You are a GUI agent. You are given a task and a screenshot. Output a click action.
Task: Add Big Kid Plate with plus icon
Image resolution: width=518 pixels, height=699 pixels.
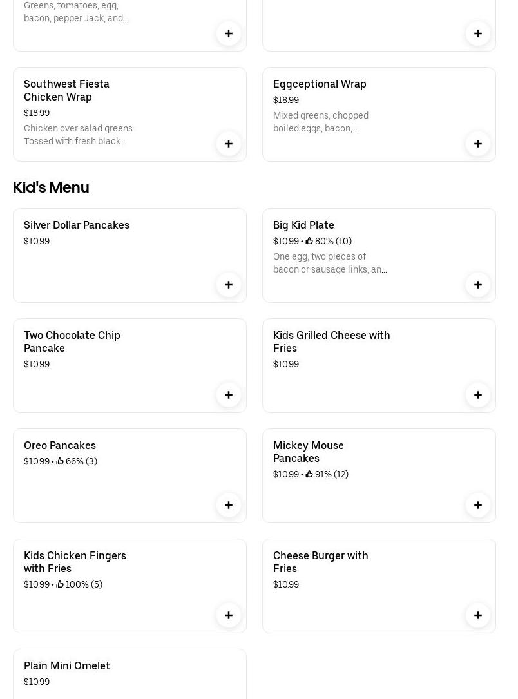point(478,285)
